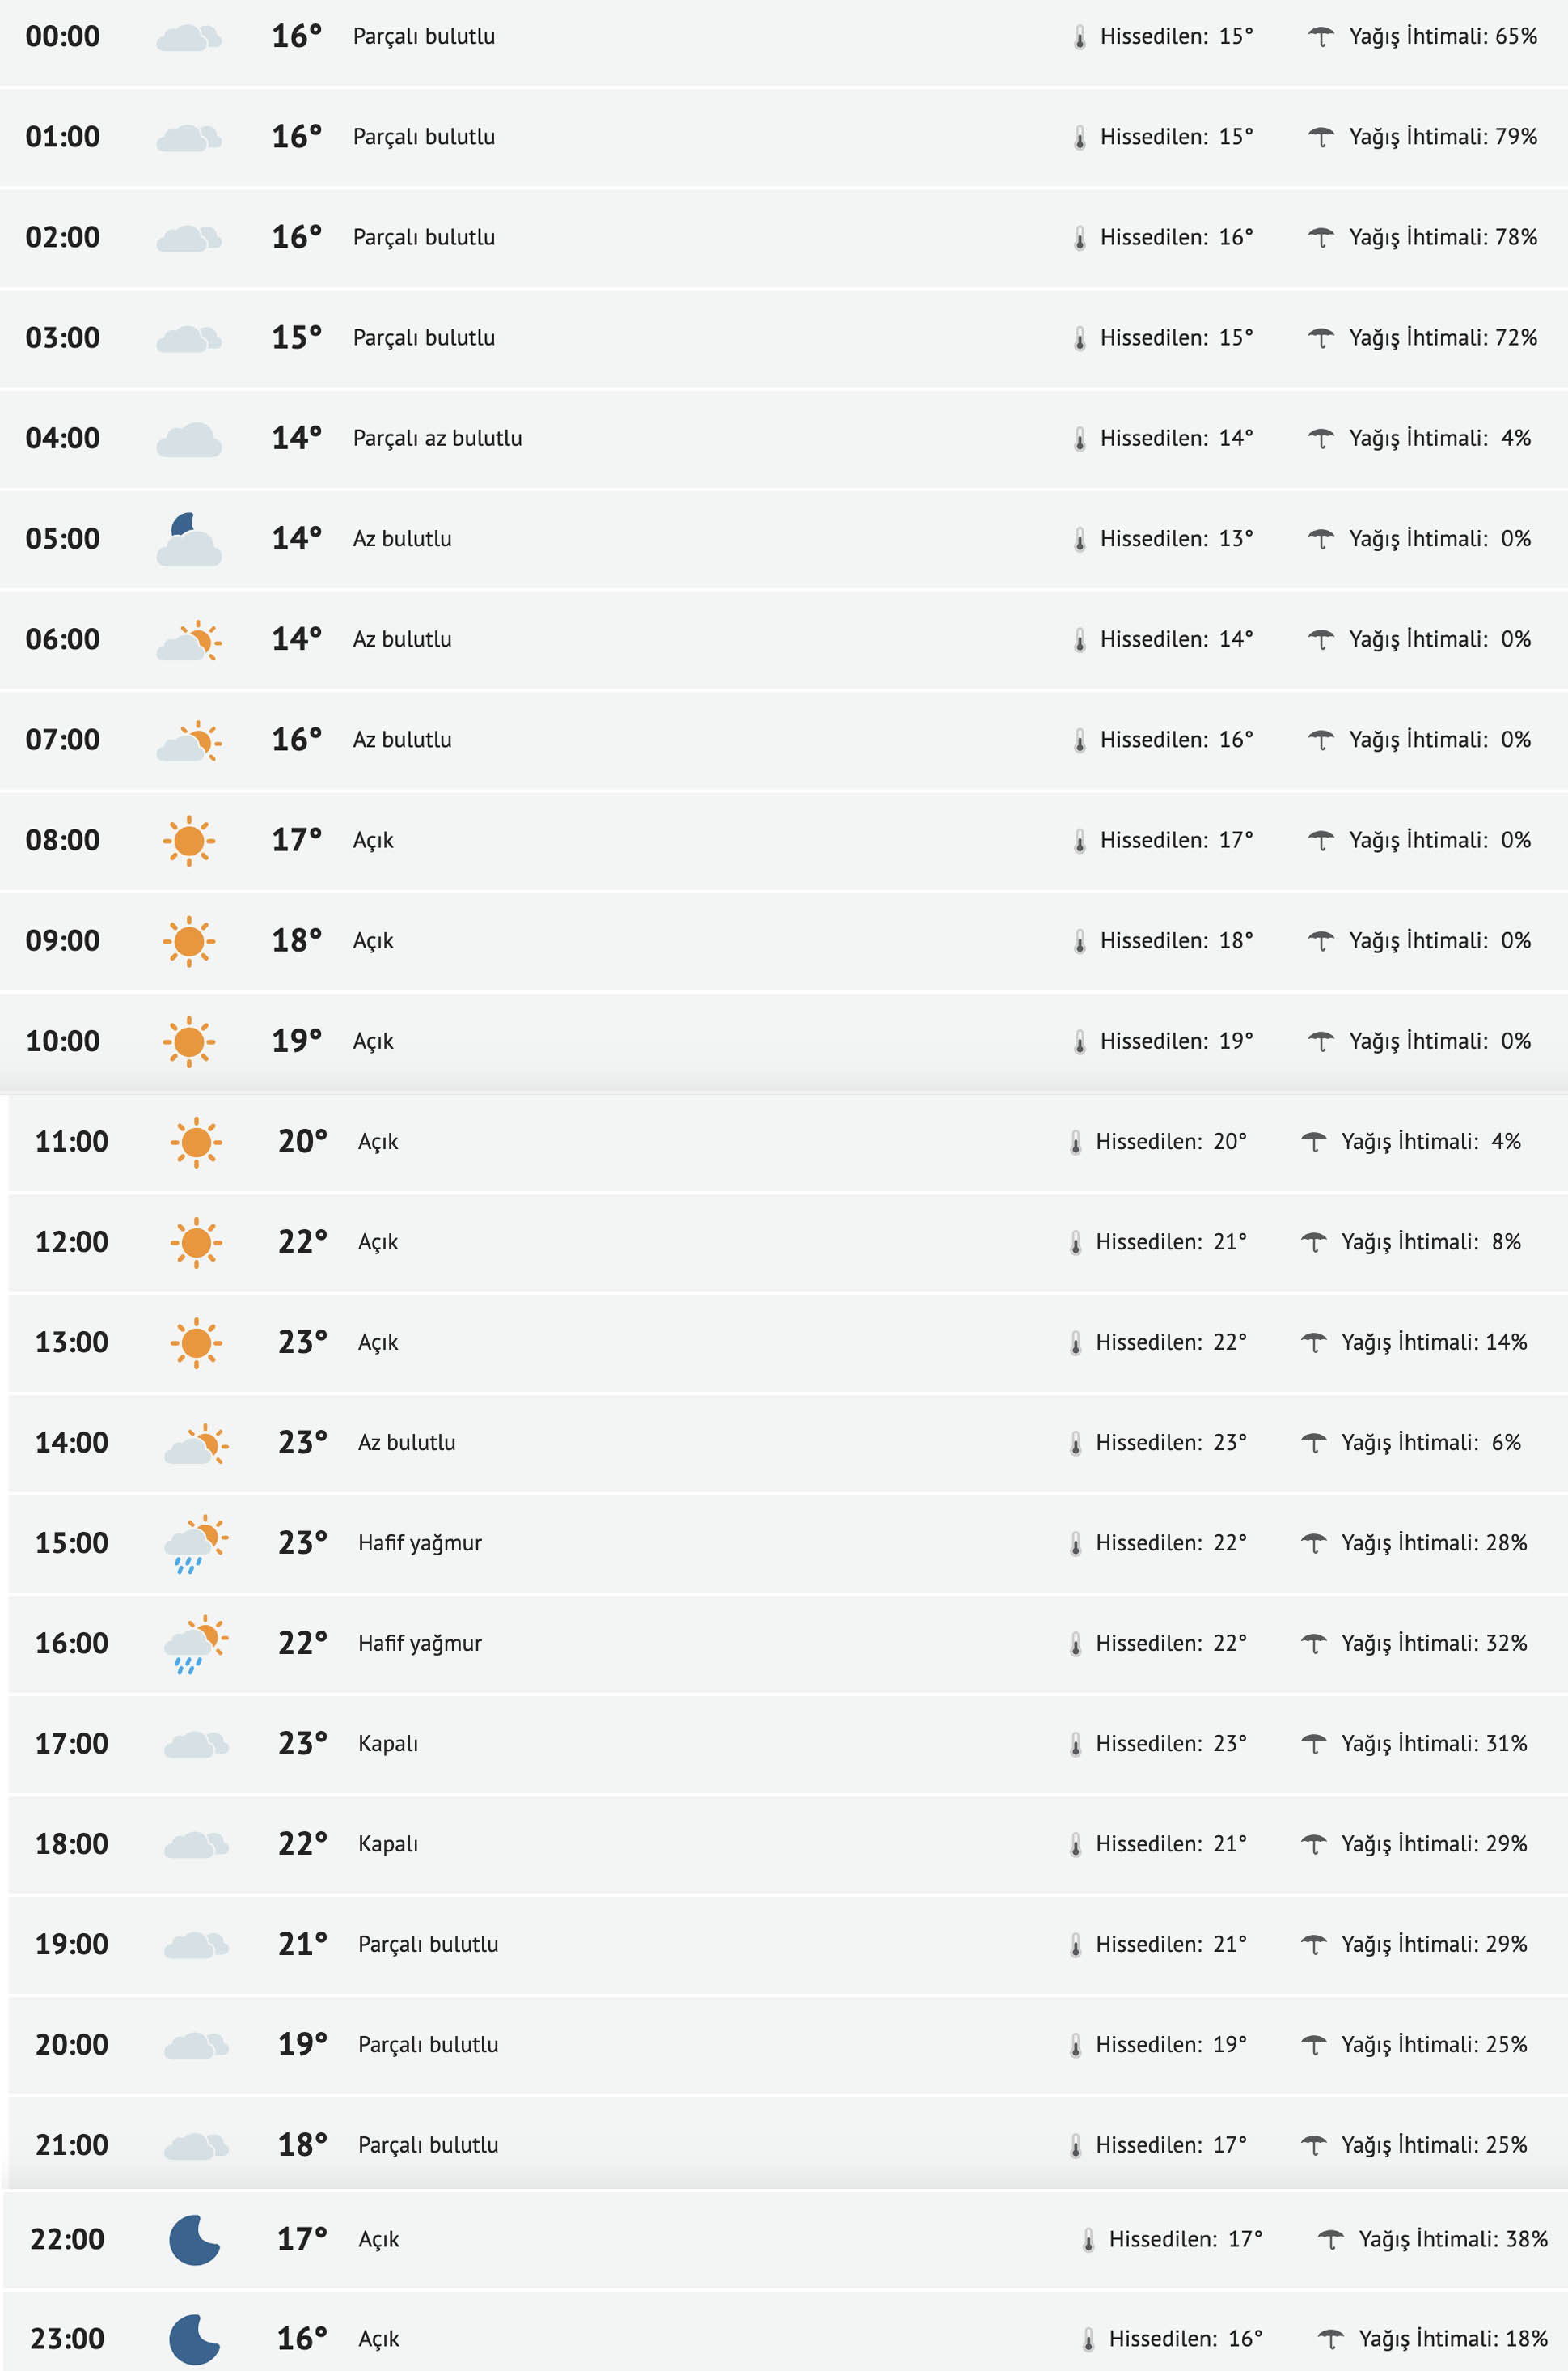Select the 10:00 time label

click(x=63, y=1041)
